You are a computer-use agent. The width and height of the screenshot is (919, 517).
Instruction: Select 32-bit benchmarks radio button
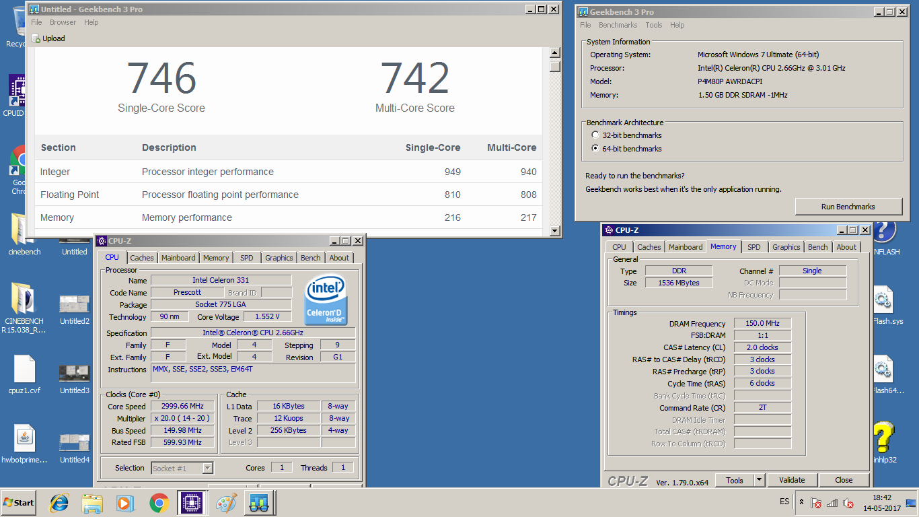(x=595, y=135)
